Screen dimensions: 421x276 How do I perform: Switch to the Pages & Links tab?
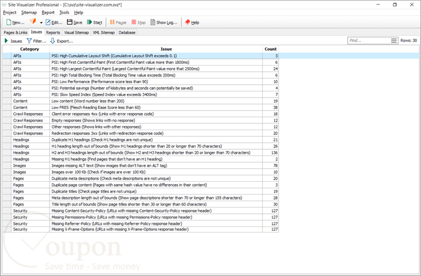pyautogui.click(x=15, y=33)
